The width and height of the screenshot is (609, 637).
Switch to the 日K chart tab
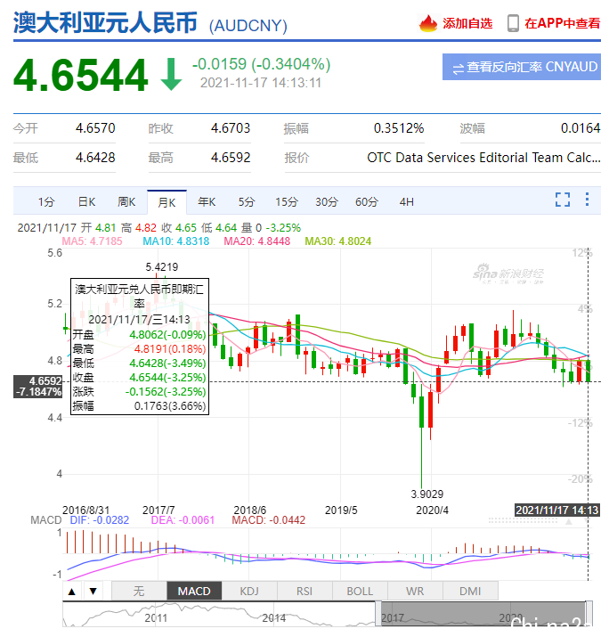point(86,202)
